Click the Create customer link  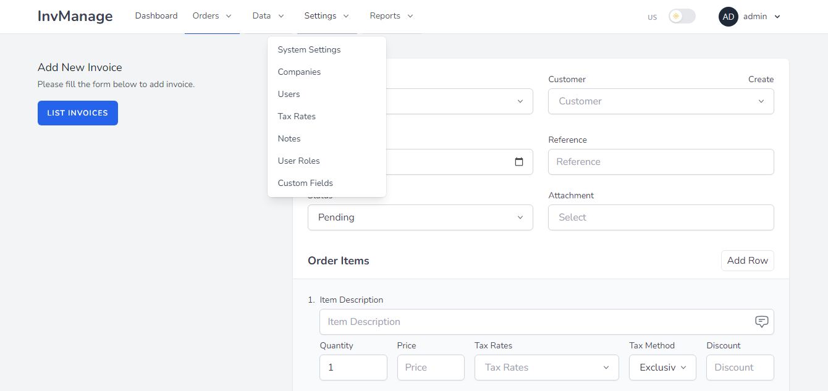[761, 80]
